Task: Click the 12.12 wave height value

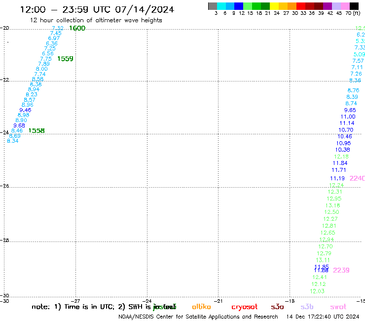Action: [x=319, y=284]
